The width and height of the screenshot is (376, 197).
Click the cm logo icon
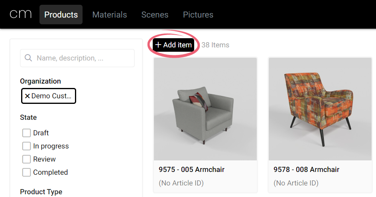pyautogui.click(x=21, y=14)
